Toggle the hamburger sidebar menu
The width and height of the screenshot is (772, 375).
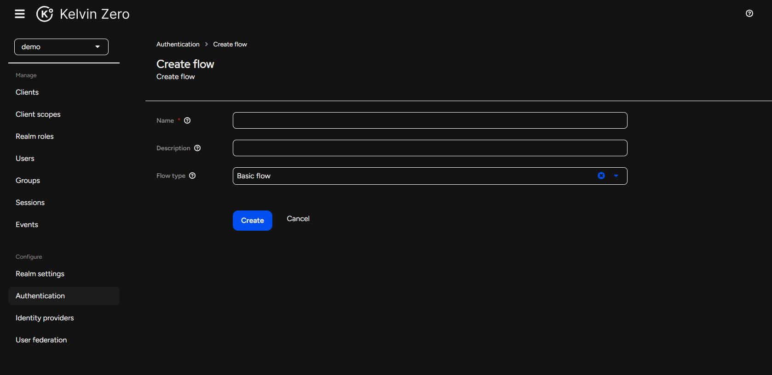pyautogui.click(x=20, y=14)
